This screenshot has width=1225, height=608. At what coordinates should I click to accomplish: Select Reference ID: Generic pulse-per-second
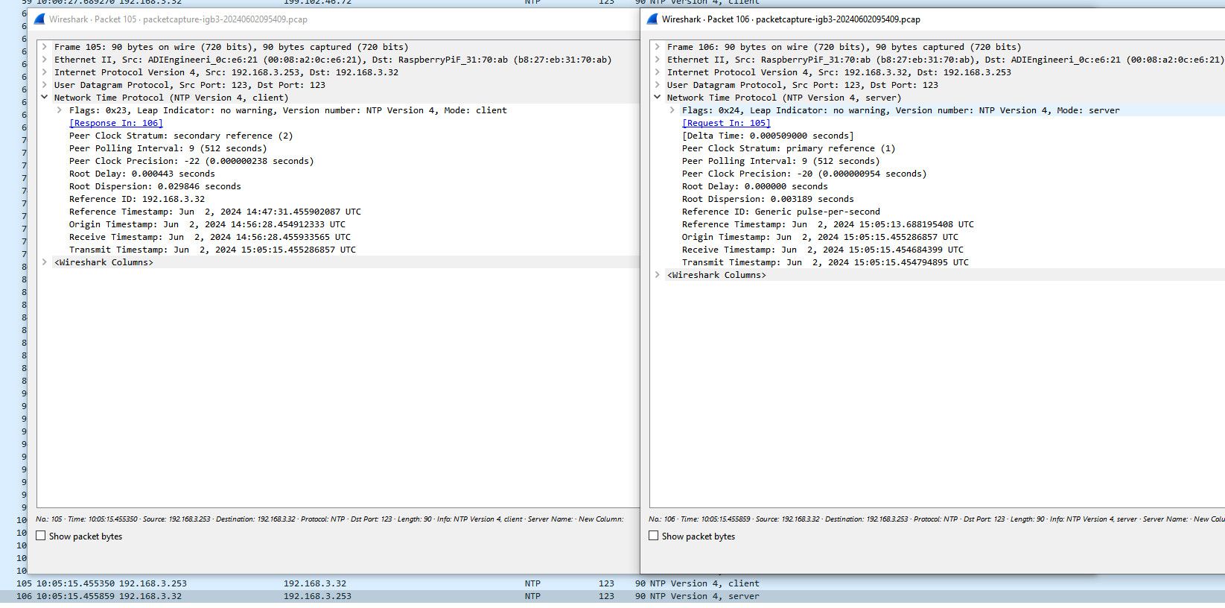(x=781, y=212)
